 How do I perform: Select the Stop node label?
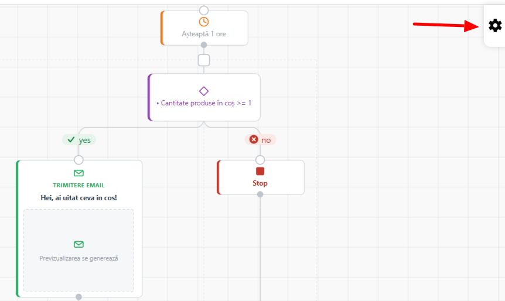point(260,183)
